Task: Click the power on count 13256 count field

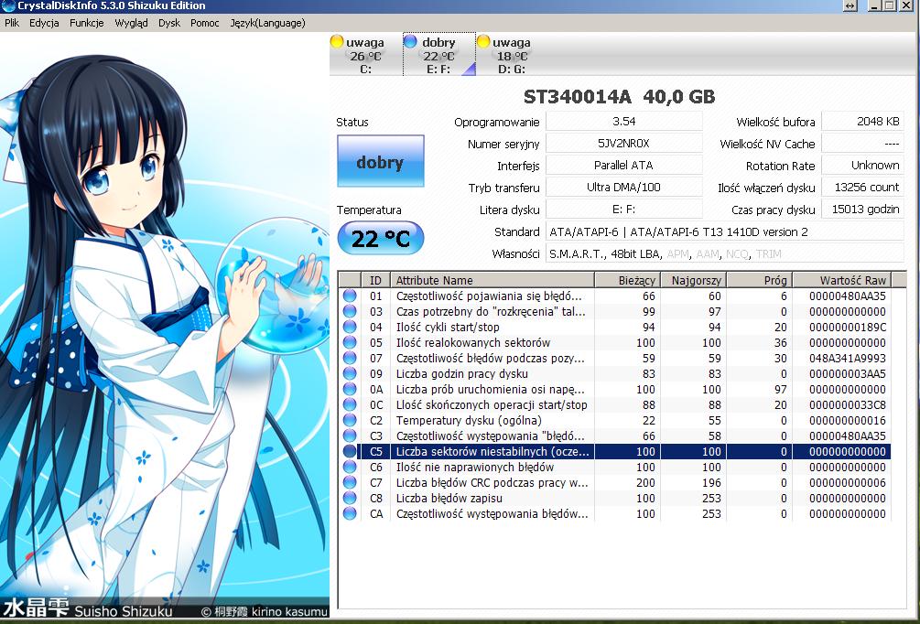Action: point(862,187)
